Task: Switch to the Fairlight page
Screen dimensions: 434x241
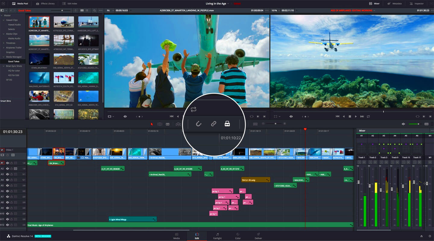Action: (217, 236)
